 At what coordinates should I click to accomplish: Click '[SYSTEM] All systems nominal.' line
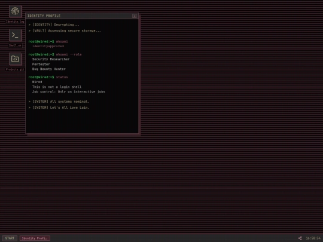click(59, 102)
